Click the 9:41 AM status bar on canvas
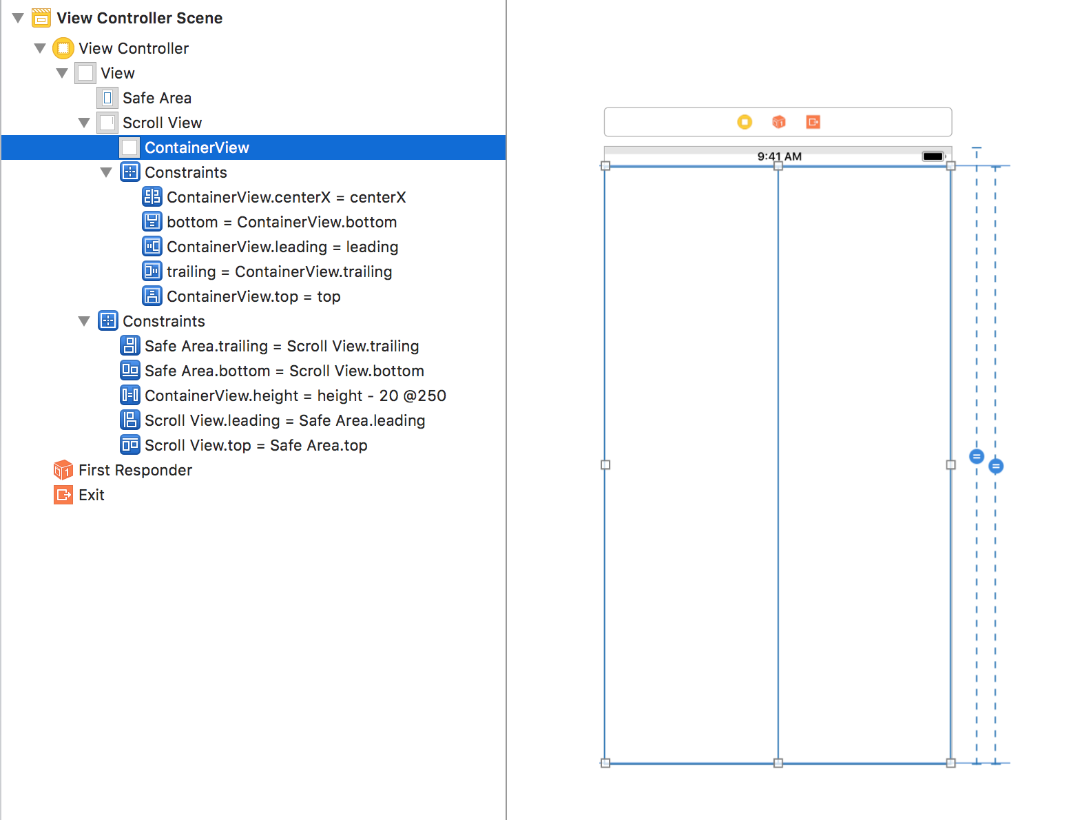Viewport: 1091px width, 820px height. pos(779,156)
